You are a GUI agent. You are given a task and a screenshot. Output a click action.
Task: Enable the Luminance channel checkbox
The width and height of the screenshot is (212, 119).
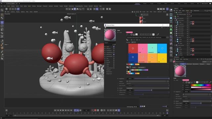(114, 51)
